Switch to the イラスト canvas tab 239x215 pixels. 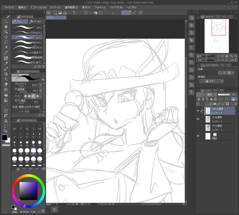[x=56, y=18]
